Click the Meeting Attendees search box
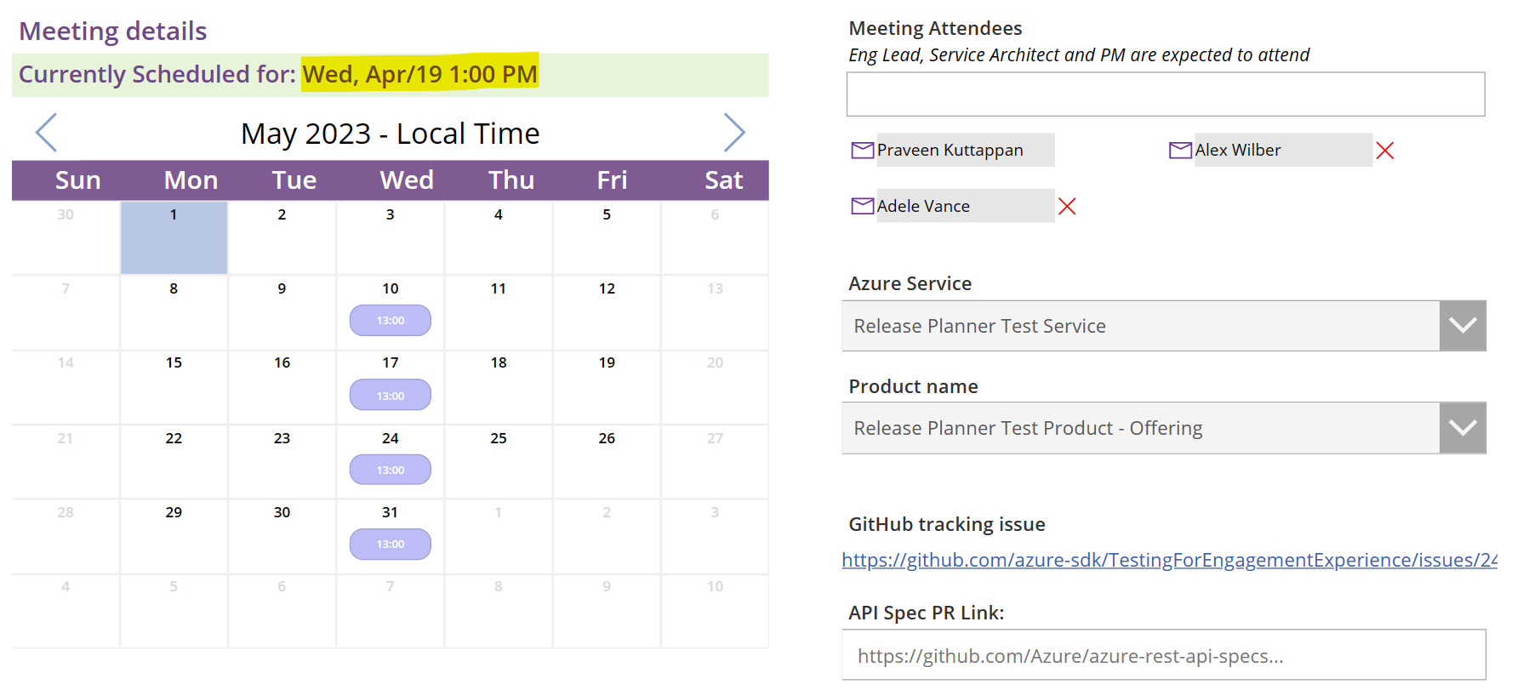Viewport: 1540px width, 696px height. pyautogui.click(x=1166, y=94)
